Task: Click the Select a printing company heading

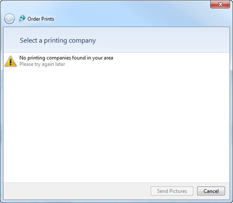Action: [58, 41]
